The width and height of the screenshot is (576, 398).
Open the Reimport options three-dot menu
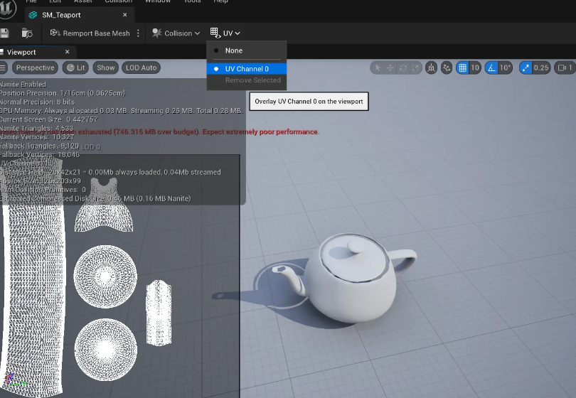point(138,33)
